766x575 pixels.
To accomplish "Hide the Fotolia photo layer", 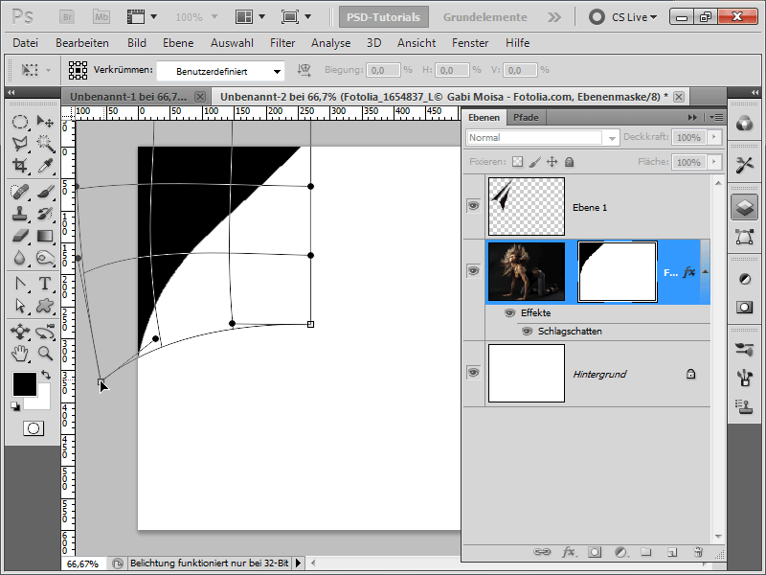I will tap(473, 271).
